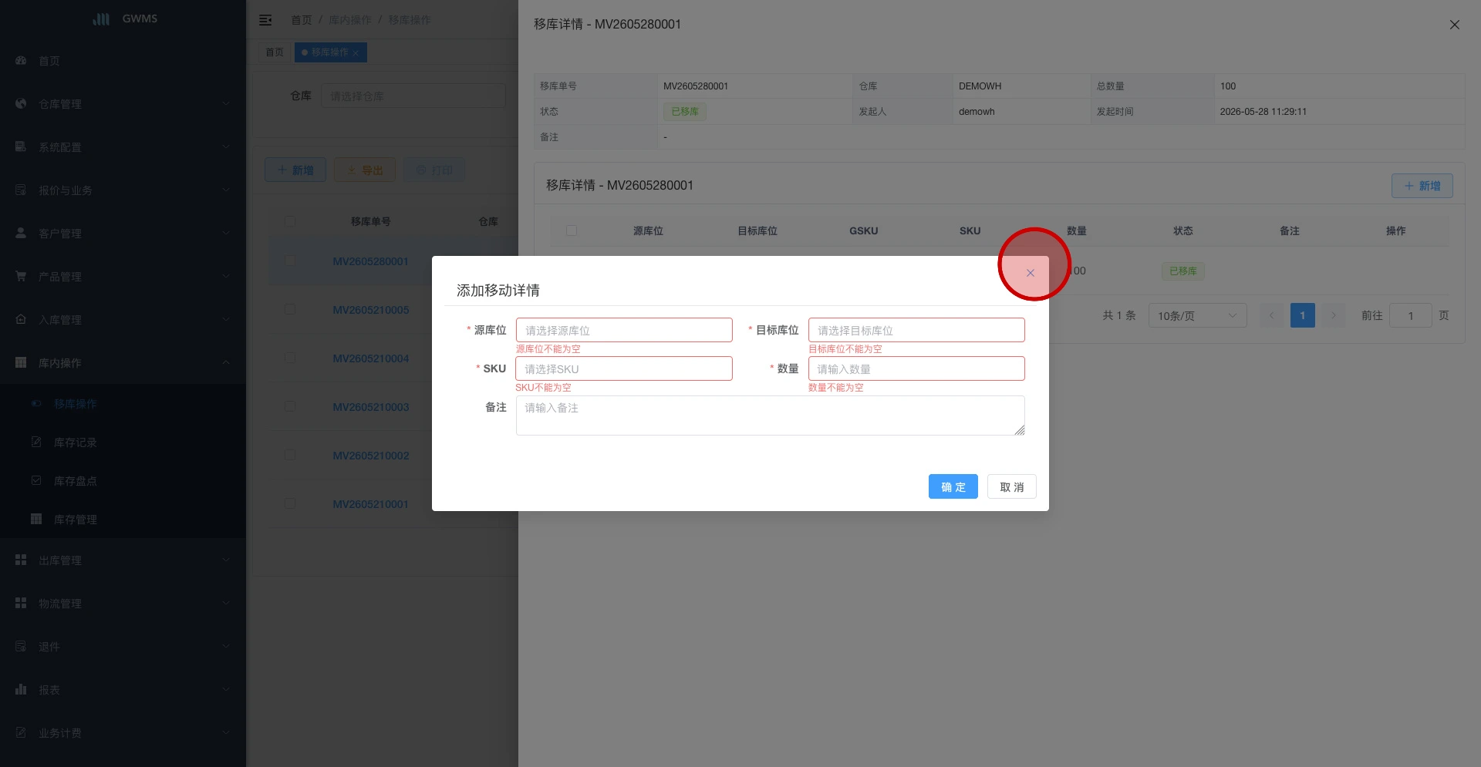
Task: Click the 打印 button
Action: tap(434, 170)
